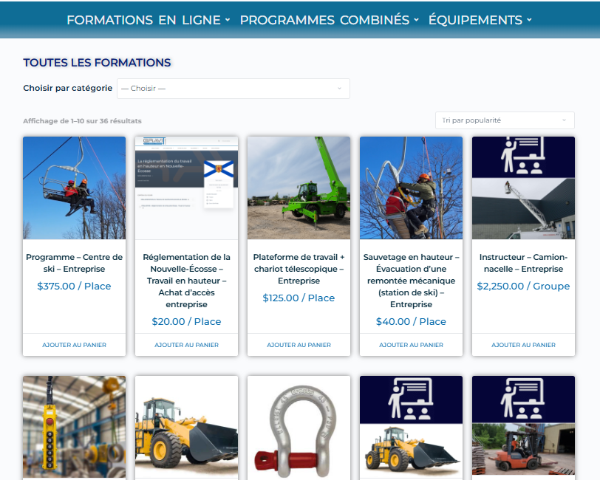600x480 pixels.
Task: Add Instructeur Camion-nacelle to cart
Action: [x=523, y=345]
